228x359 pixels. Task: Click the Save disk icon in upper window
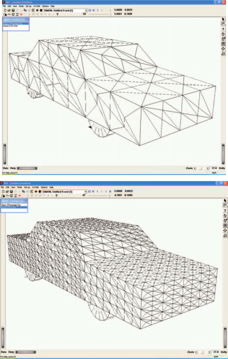tap(13, 10)
